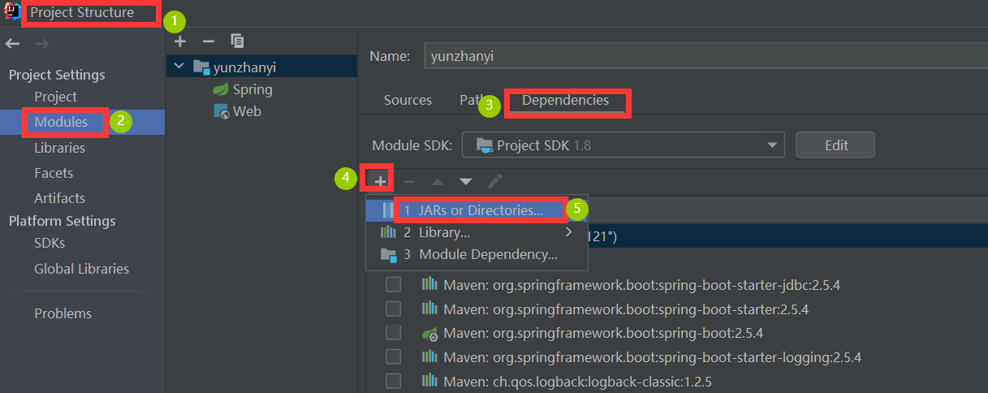The image size is (988, 393).
Task: Add a dependency with plus button
Action: 379,181
